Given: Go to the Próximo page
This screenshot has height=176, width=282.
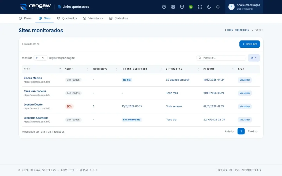Looking at the screenshot, I should (x=253, y=131).
